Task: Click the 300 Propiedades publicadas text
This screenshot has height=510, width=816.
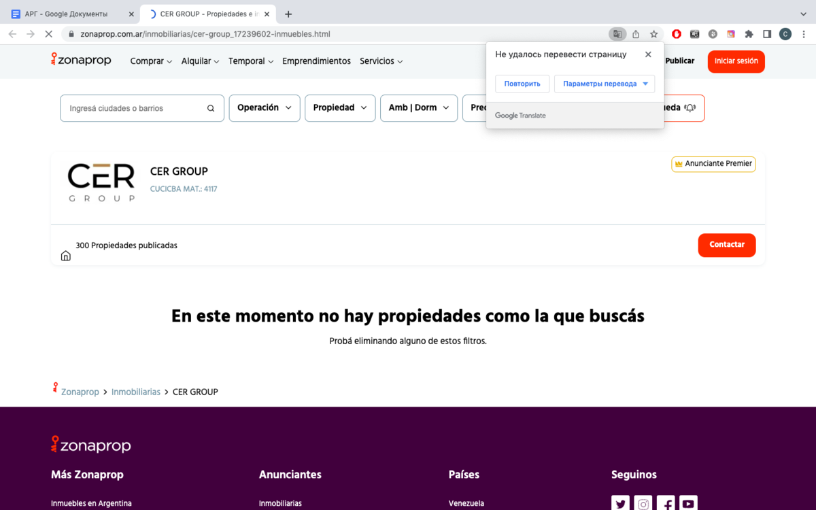Action: pos(126,245)
